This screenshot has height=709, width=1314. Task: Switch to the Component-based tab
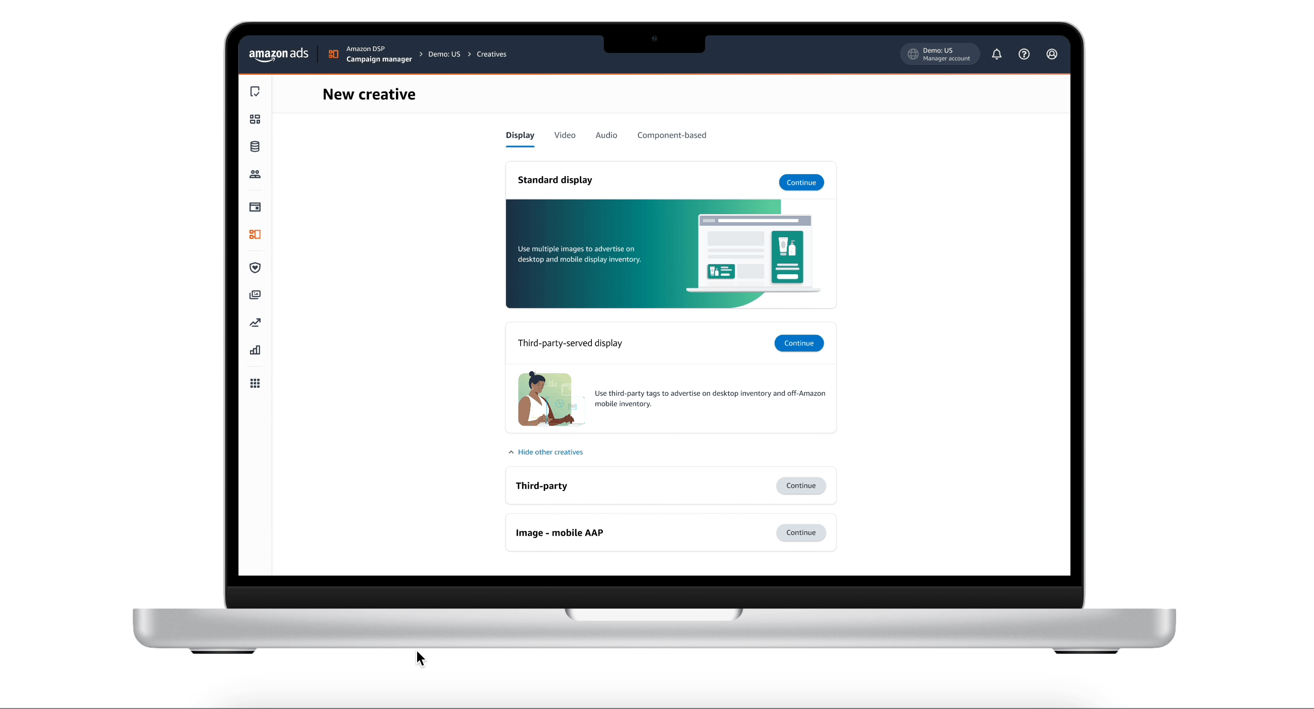[671, 135]
